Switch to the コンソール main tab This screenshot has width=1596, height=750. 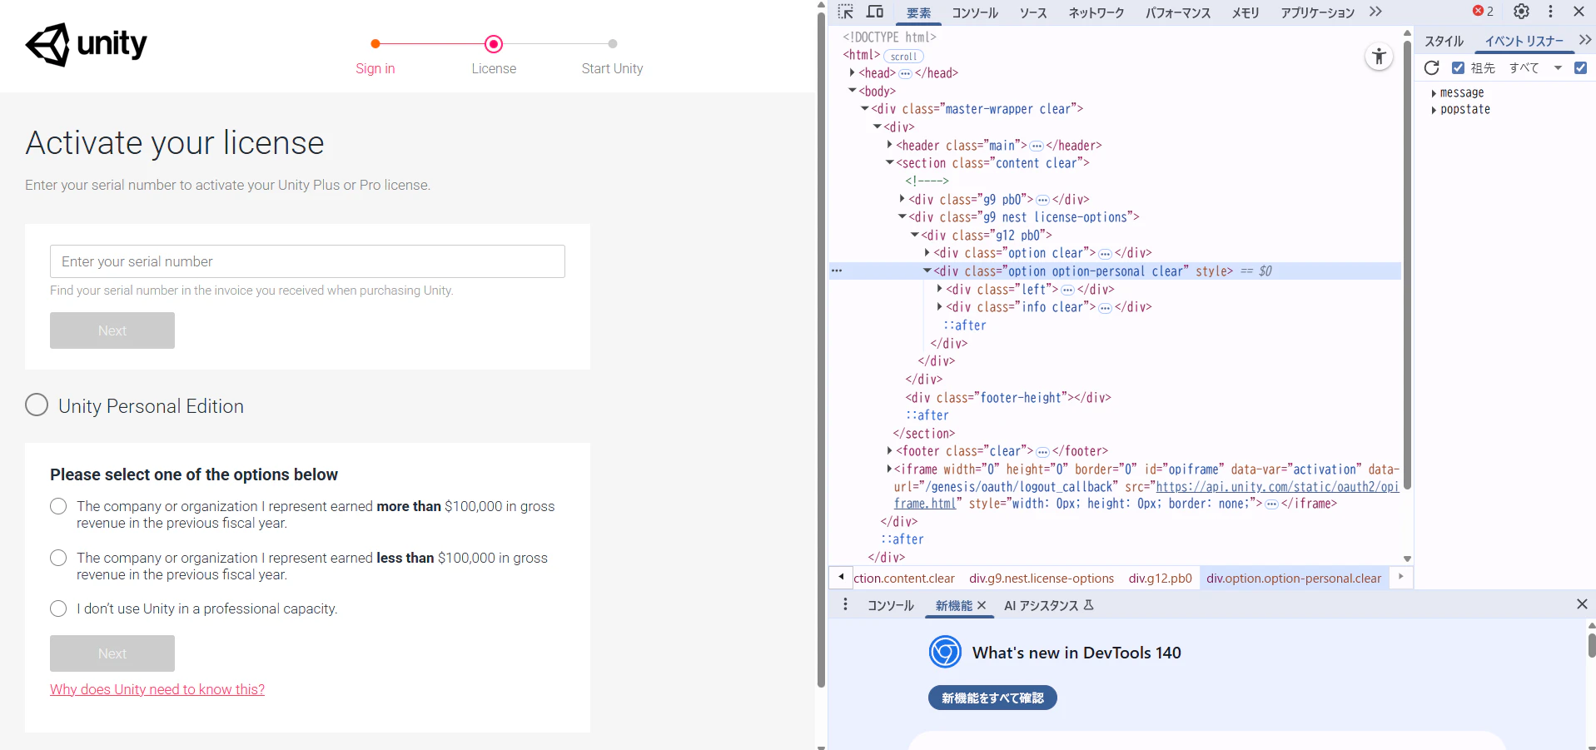tap(975, 12)
